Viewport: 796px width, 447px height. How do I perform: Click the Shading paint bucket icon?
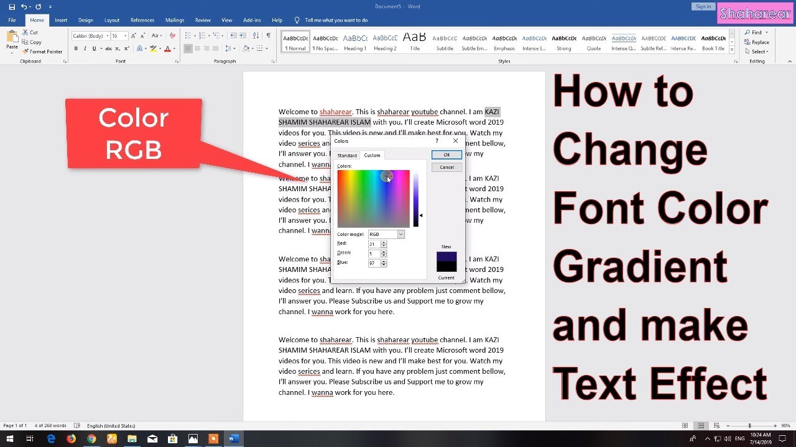(x=246, y=48)
